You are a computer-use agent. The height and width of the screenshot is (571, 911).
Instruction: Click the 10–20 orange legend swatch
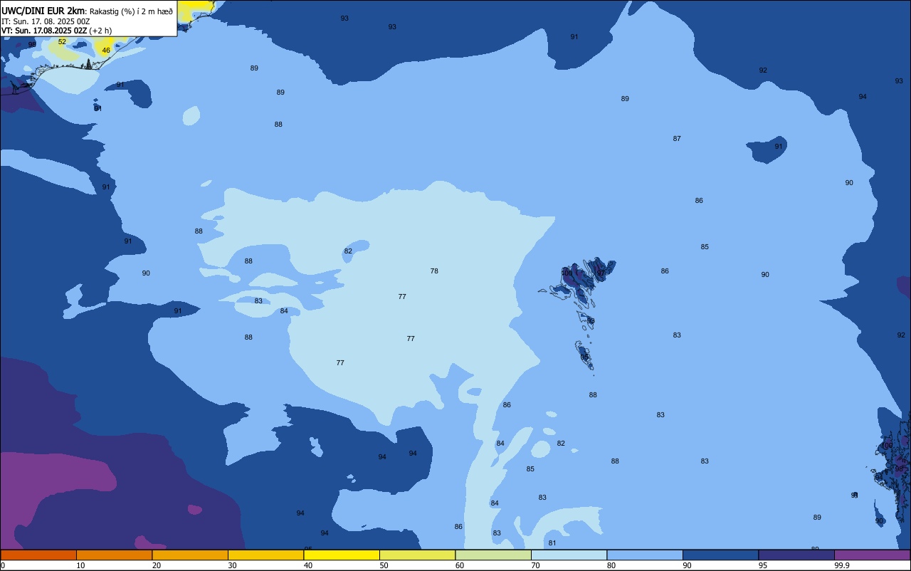(114, 555)
